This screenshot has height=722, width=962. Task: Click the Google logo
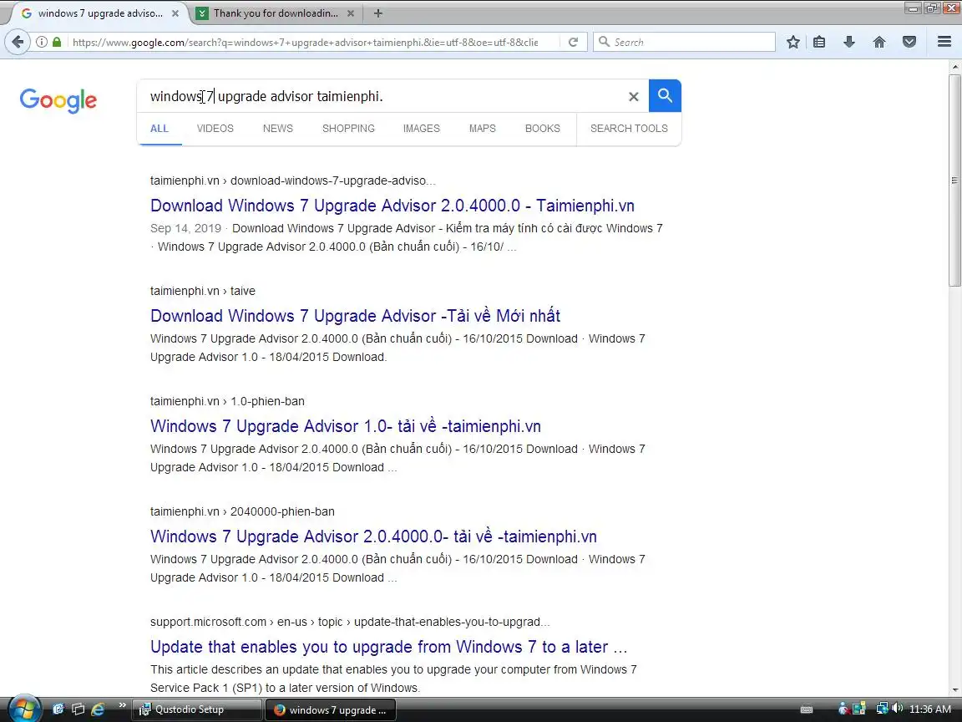coord(58,100)
